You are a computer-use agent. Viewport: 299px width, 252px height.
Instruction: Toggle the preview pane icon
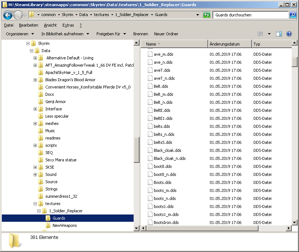pos(279,34)
